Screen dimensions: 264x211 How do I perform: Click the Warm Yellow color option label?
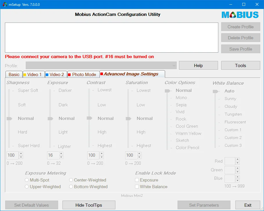pyautogui.click(x=189, y=134)
